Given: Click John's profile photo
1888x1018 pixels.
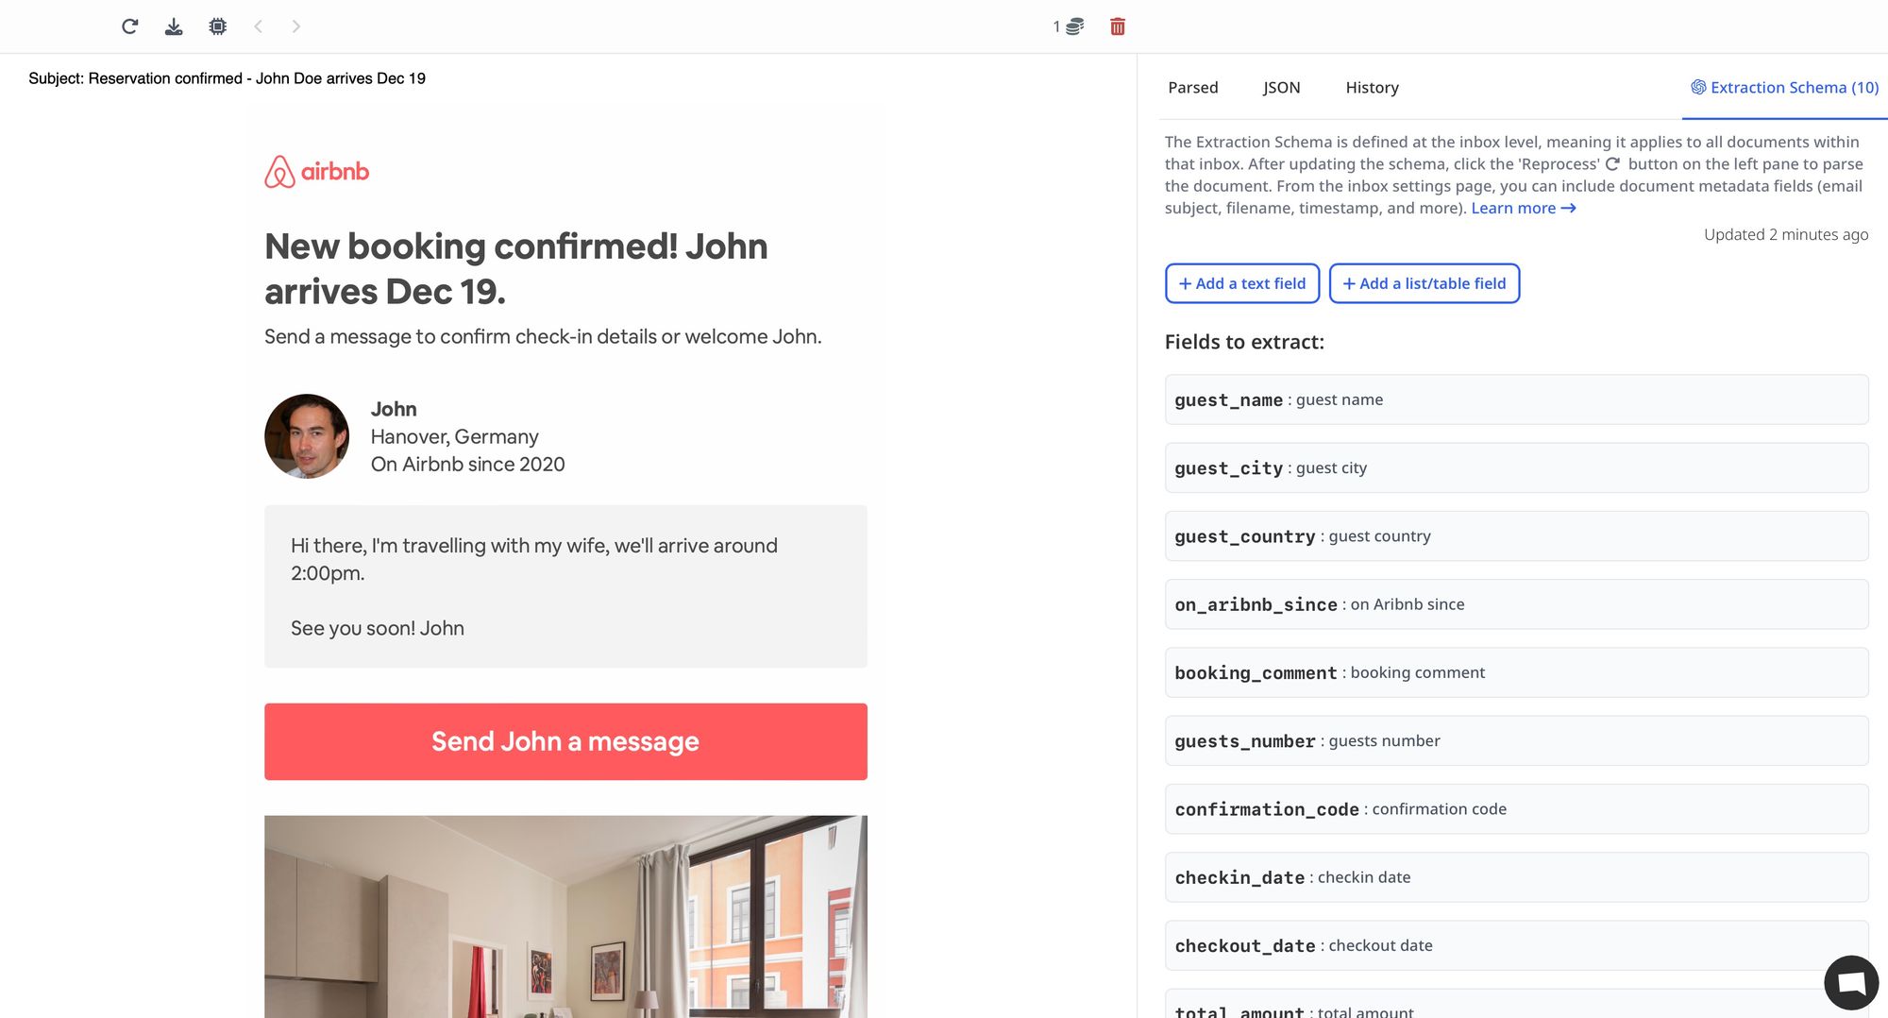Looking at the screenshot, I should (307, 436).
